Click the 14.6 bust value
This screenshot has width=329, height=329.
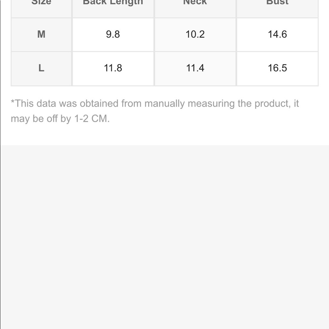[277, 34]
